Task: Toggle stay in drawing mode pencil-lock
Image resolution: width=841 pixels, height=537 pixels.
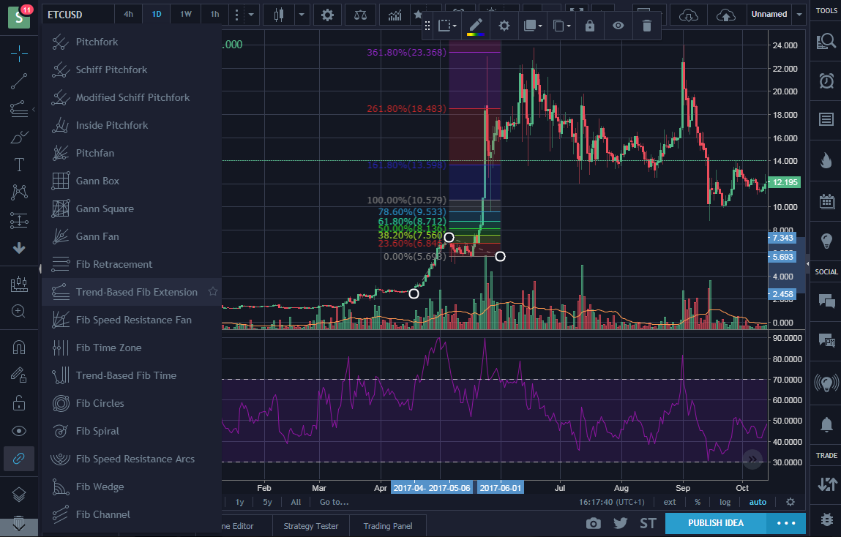Action: click(19, 375)
